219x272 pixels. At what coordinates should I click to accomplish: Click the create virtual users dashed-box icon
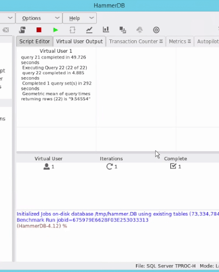pos(73,30)
